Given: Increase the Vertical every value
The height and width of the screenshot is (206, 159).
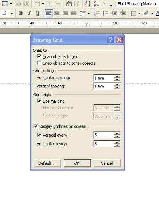Looking at the screenshot, I should click(x=117, y=134).
